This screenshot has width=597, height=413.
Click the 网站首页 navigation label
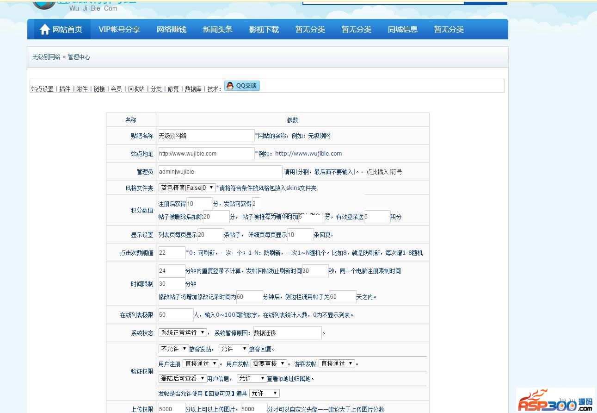[x=68, y=29]
